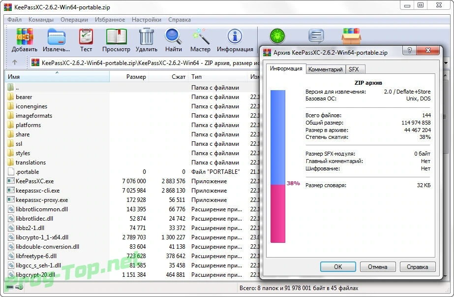Click the status bar total size text
The height and width of the screenshot is (297, 454).
pyautogui.click(x=299, y=288)
